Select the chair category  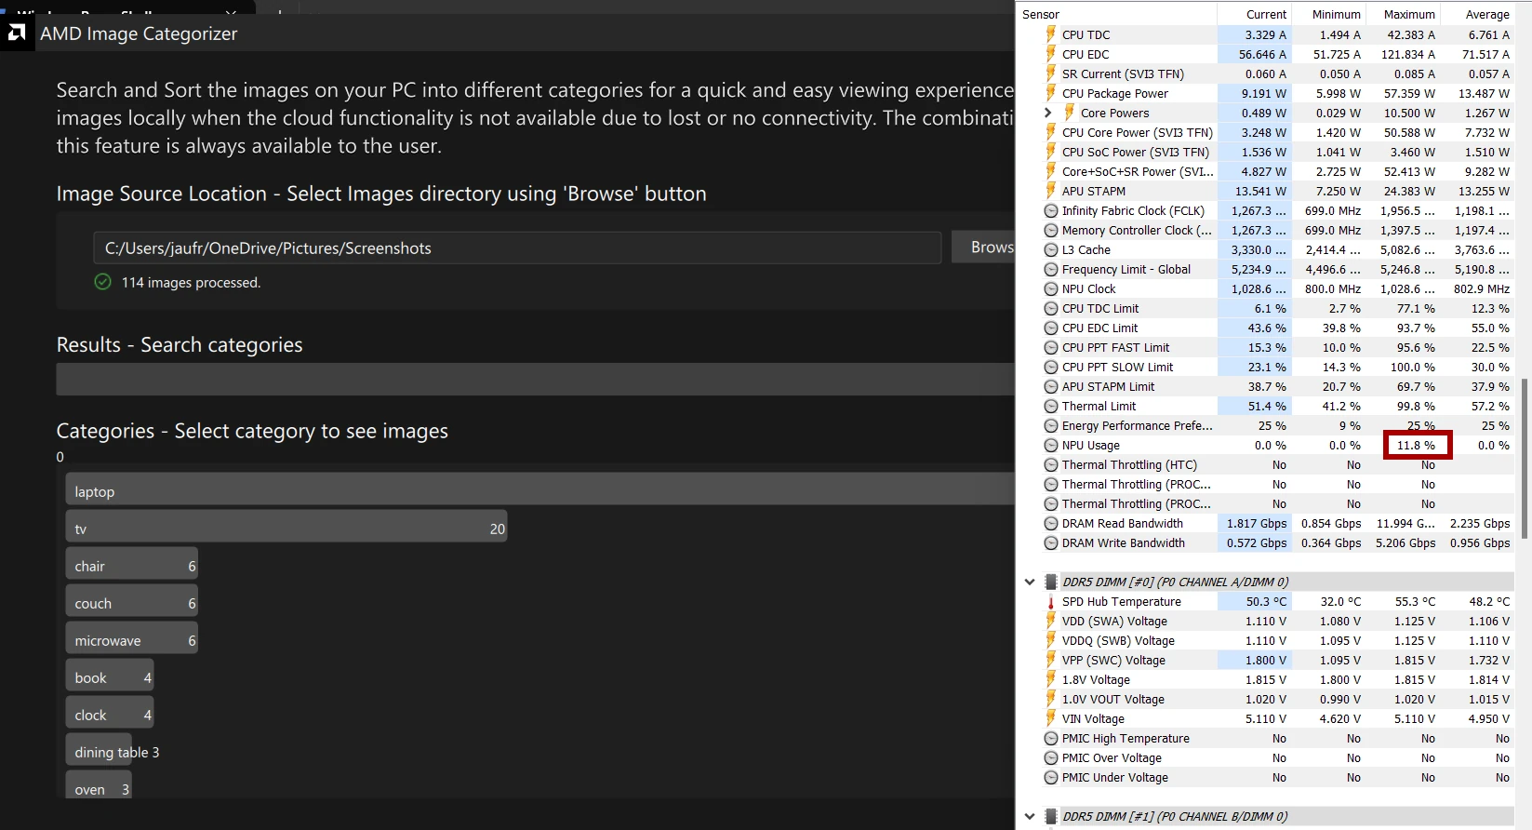[x=131, y=565]
